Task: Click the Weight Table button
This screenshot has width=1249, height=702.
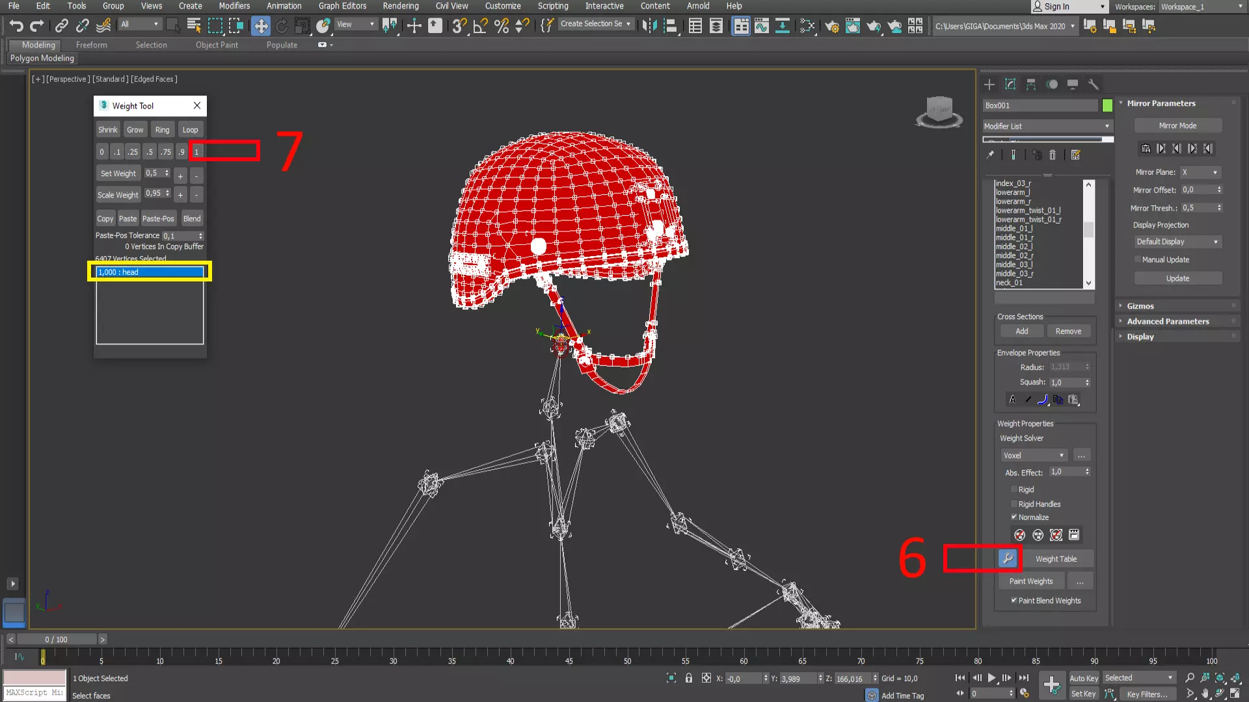Action: click(x=1056, y=559)
